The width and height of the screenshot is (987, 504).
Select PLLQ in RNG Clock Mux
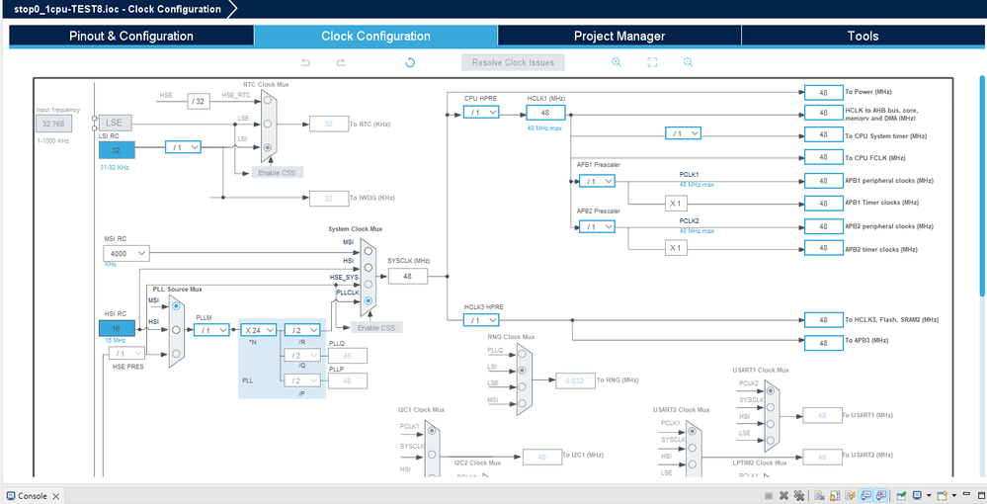tap(522, 353)
